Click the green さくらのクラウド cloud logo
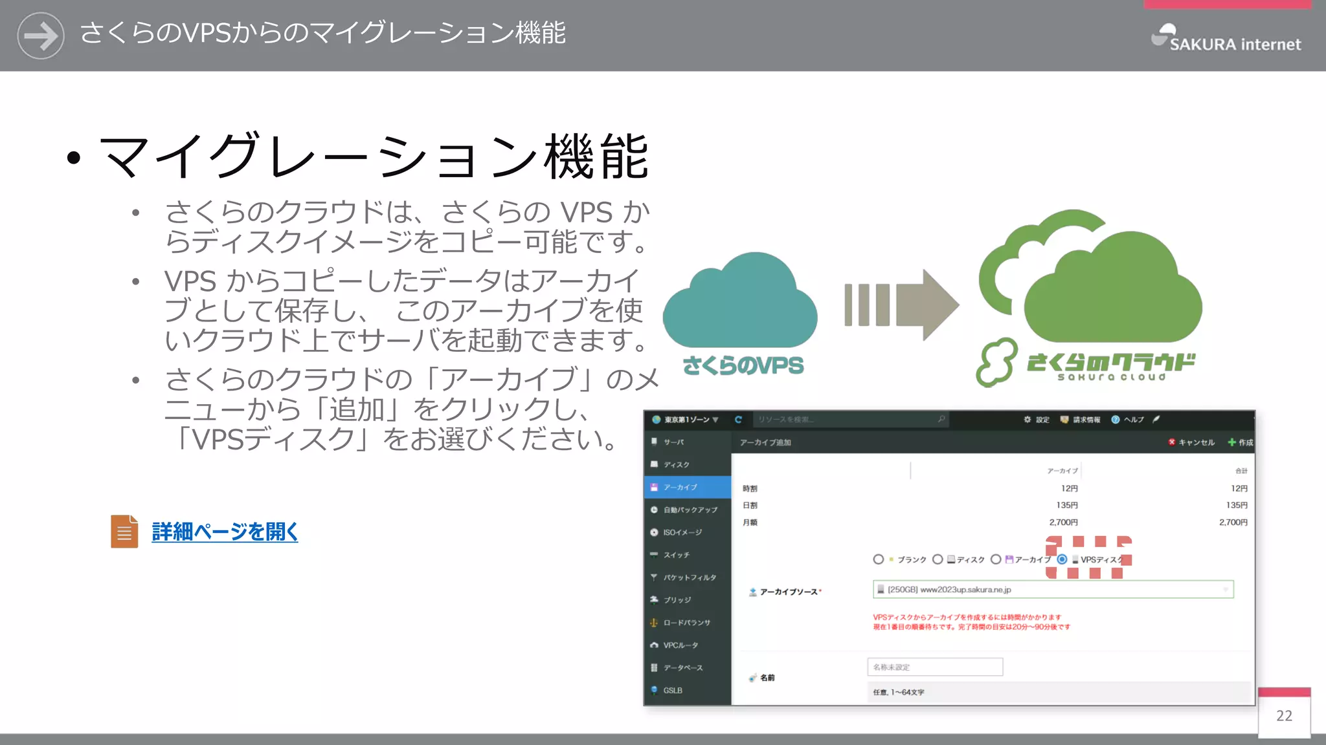This screenshot has width=1326, height=745. (1090, 299)
